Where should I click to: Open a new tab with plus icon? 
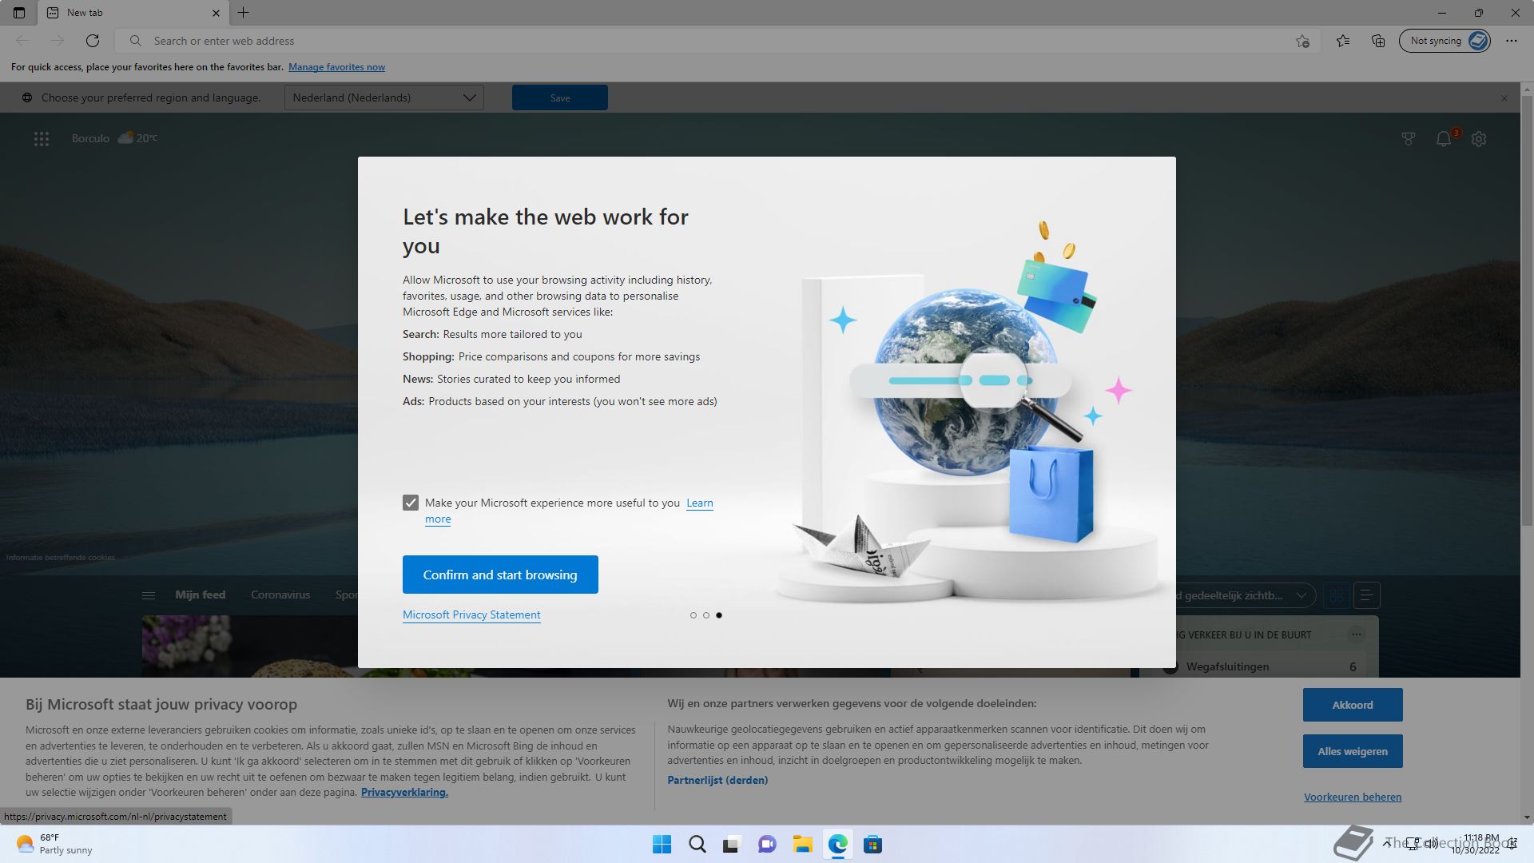[244, 13]
